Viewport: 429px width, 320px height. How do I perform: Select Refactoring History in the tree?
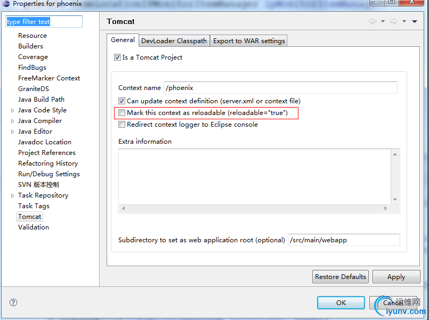(x=48, y=163)
